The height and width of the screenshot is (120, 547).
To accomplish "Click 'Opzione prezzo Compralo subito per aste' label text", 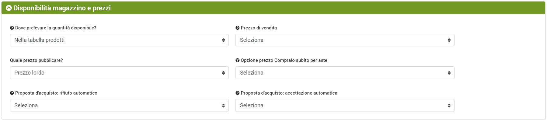I will pyautogui.click(x=284, y=60).
